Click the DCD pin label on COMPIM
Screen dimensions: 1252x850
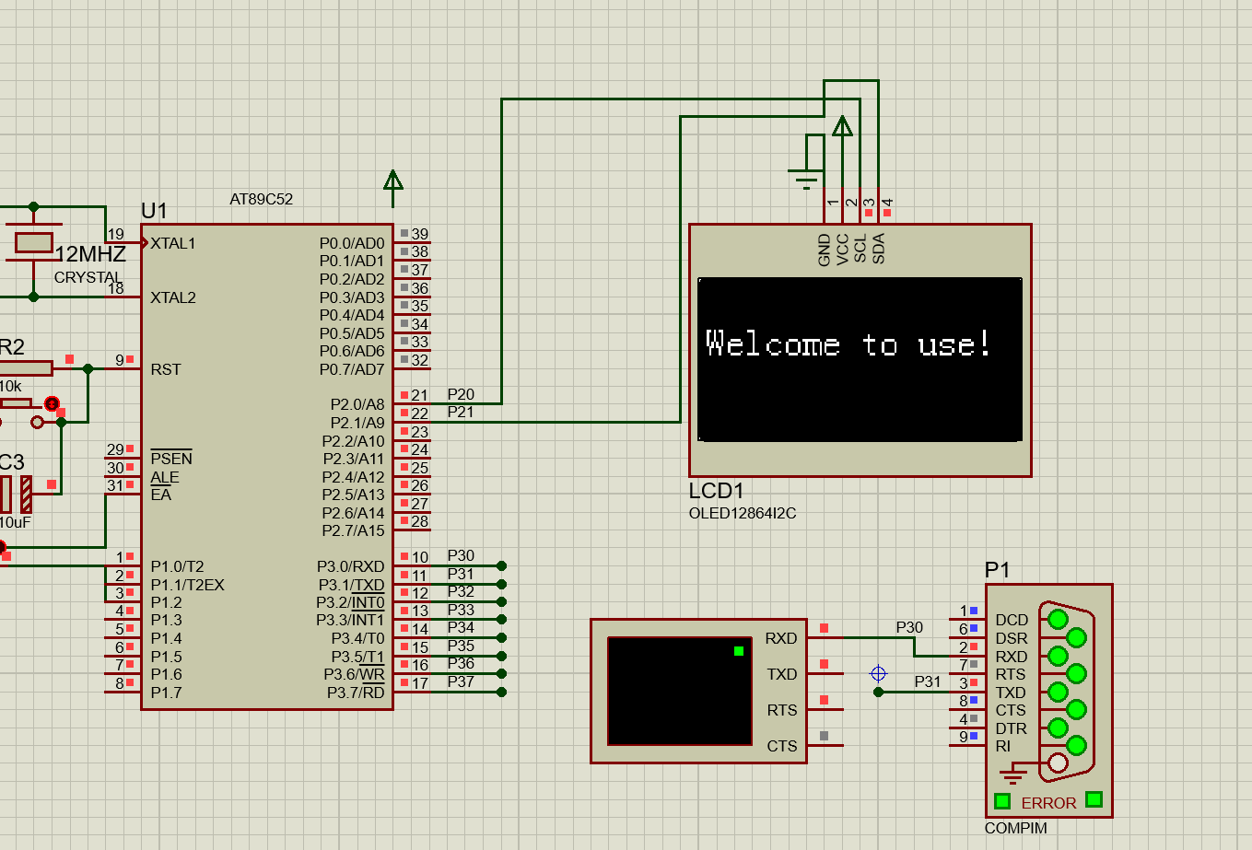click(x=1012, y=620)
